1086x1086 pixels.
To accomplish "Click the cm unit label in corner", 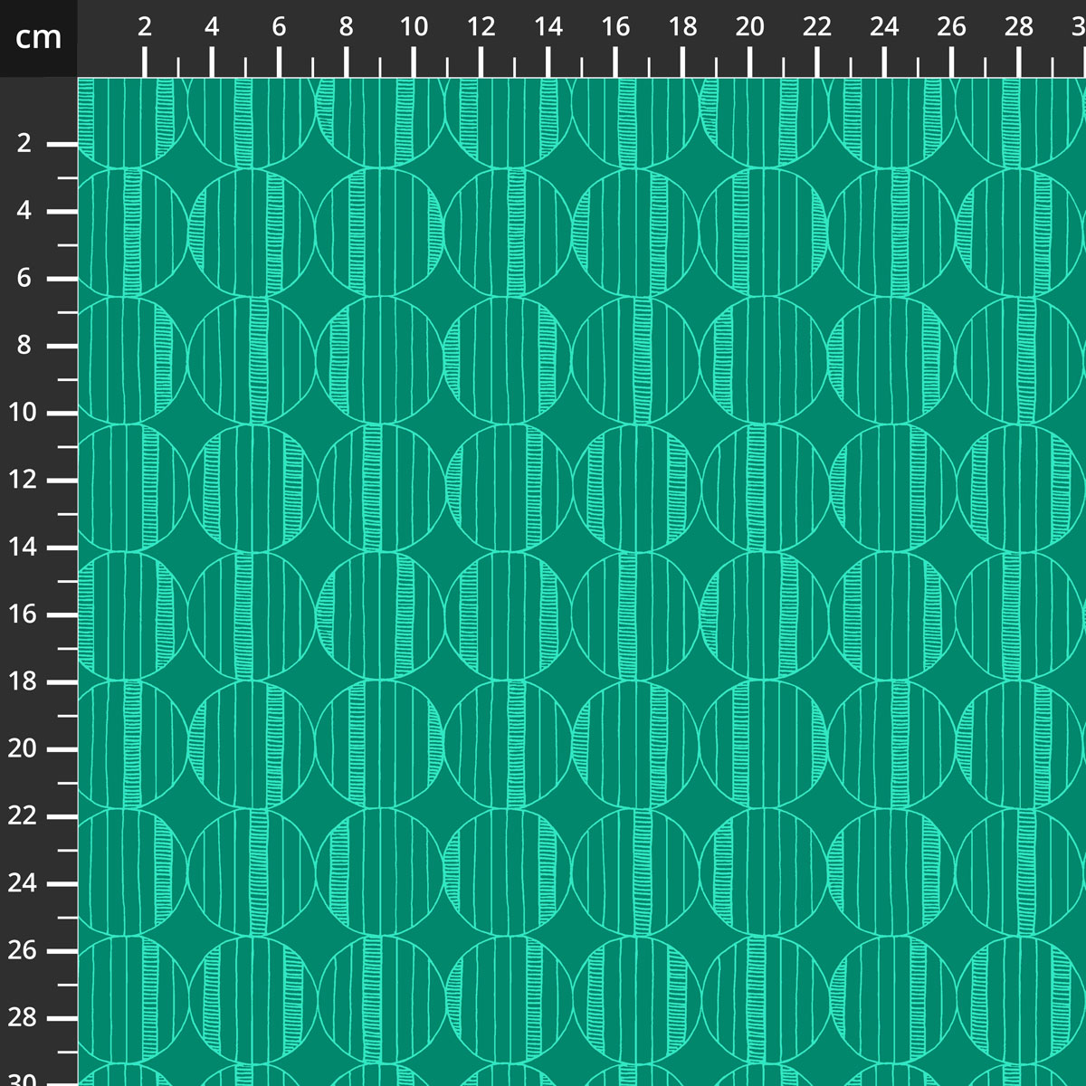I will pyautogui.click(x=38, y=38).
